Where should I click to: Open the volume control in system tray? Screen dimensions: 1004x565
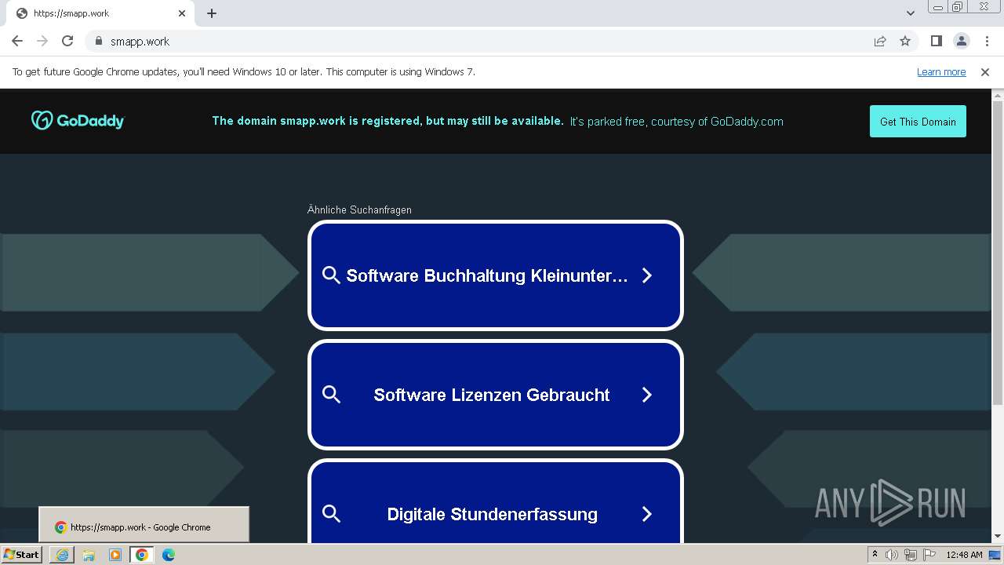892,555
